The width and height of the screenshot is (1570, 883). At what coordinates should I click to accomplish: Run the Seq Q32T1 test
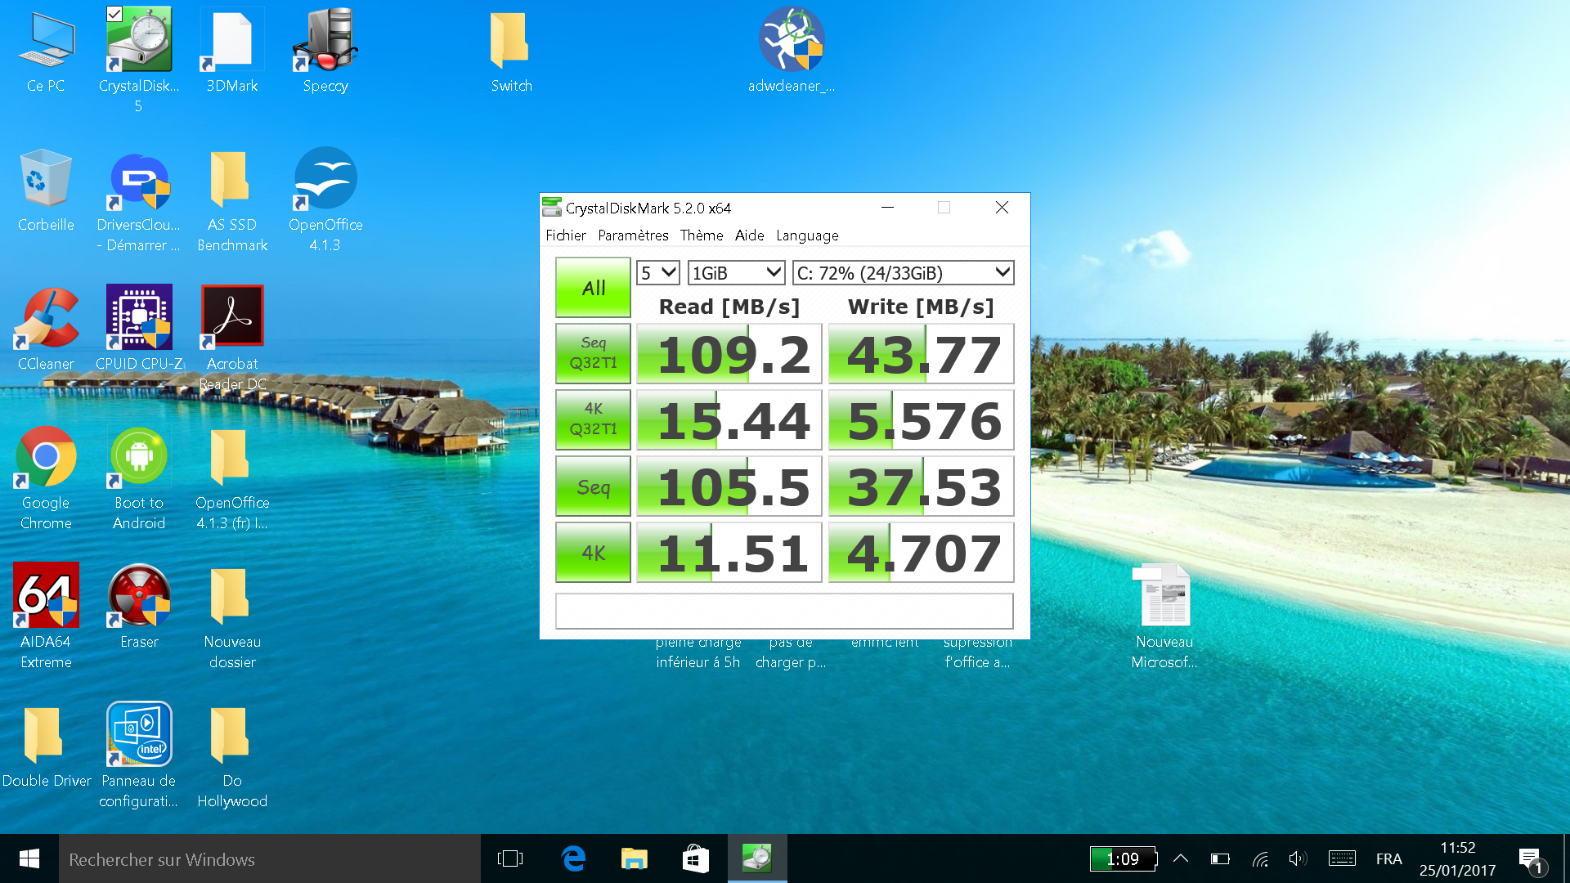[593, 353]
